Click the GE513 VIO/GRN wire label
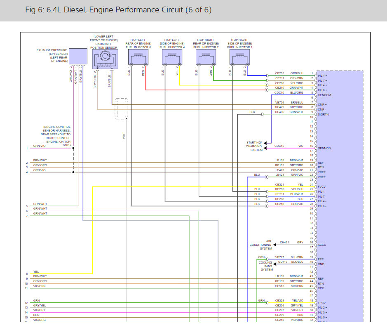Screen dimensions: 387x330 [x=289, y=286]
